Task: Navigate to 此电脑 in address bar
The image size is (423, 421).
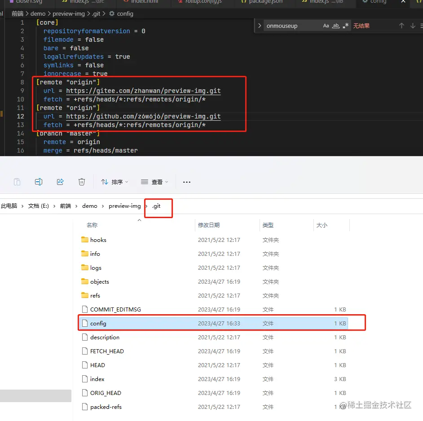Action: coord(9,206)
